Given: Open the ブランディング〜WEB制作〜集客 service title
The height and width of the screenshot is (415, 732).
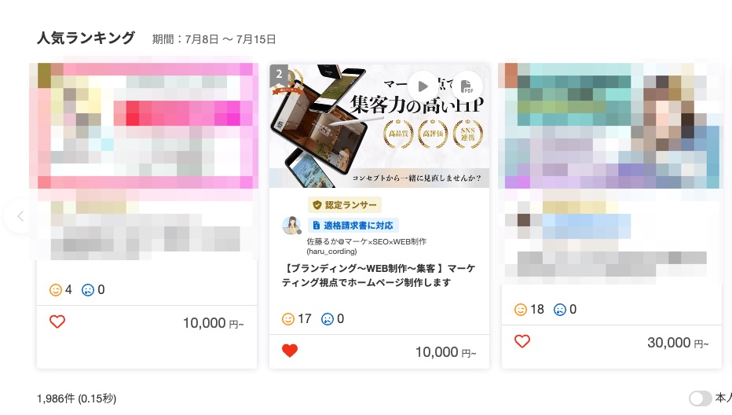Looking at the screenshot, I should [378, 276].
